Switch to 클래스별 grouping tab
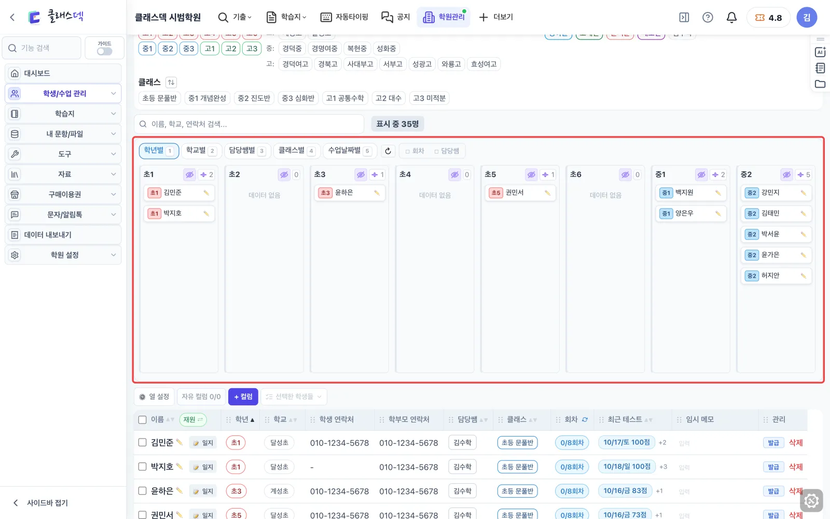The image size is (830, 519). (x=297, y=151)
